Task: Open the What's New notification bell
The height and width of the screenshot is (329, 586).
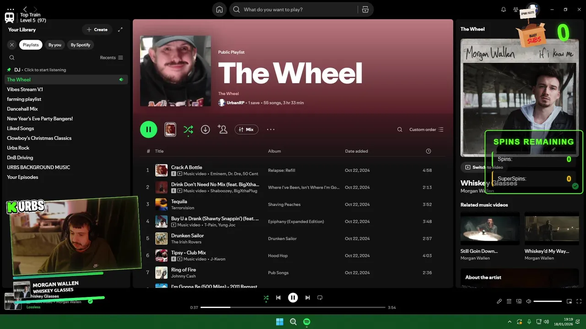Action: pos(504,10)
